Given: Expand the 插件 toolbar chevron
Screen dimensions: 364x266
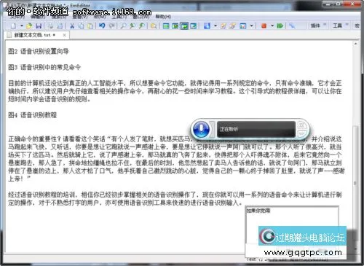Looking at the screenshot, I should pos(325,25).
